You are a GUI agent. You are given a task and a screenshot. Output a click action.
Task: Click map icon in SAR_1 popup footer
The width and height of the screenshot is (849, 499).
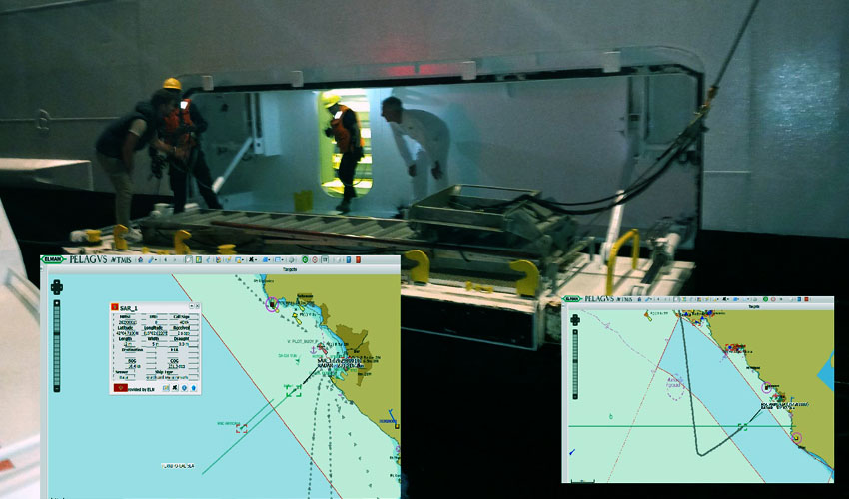(166, 388)
